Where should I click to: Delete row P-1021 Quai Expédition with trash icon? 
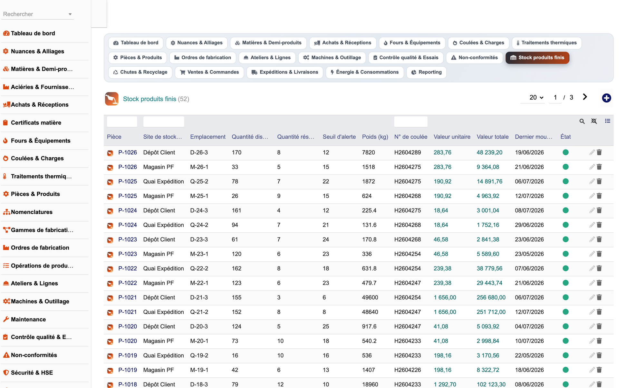coord(599,312)
